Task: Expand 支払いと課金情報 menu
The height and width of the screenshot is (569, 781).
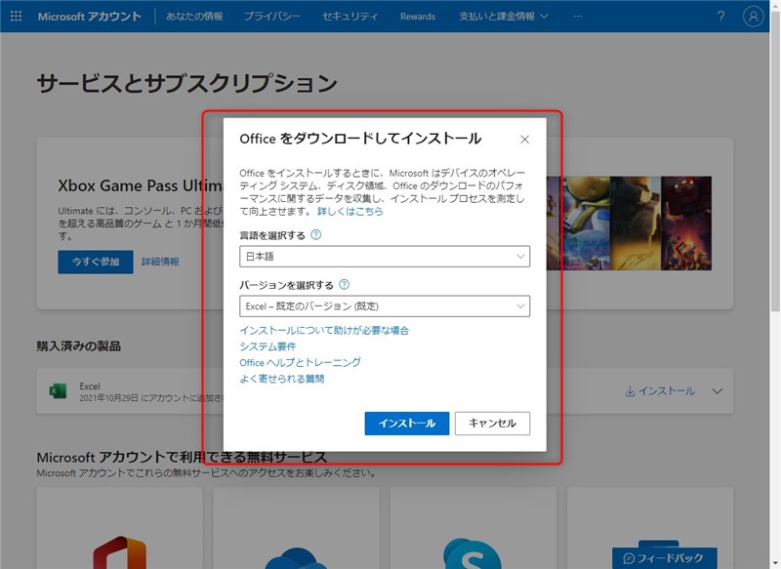Action: pyautogui.click(x=504, y=17)
